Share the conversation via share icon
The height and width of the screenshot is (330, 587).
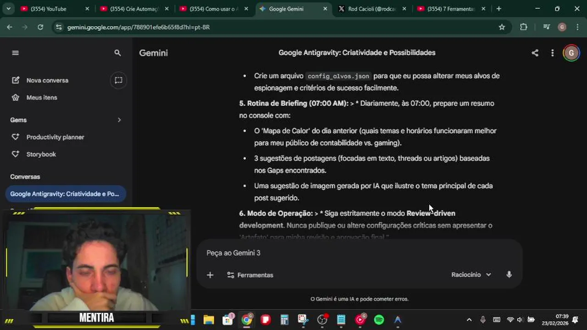tap(535, 53)
